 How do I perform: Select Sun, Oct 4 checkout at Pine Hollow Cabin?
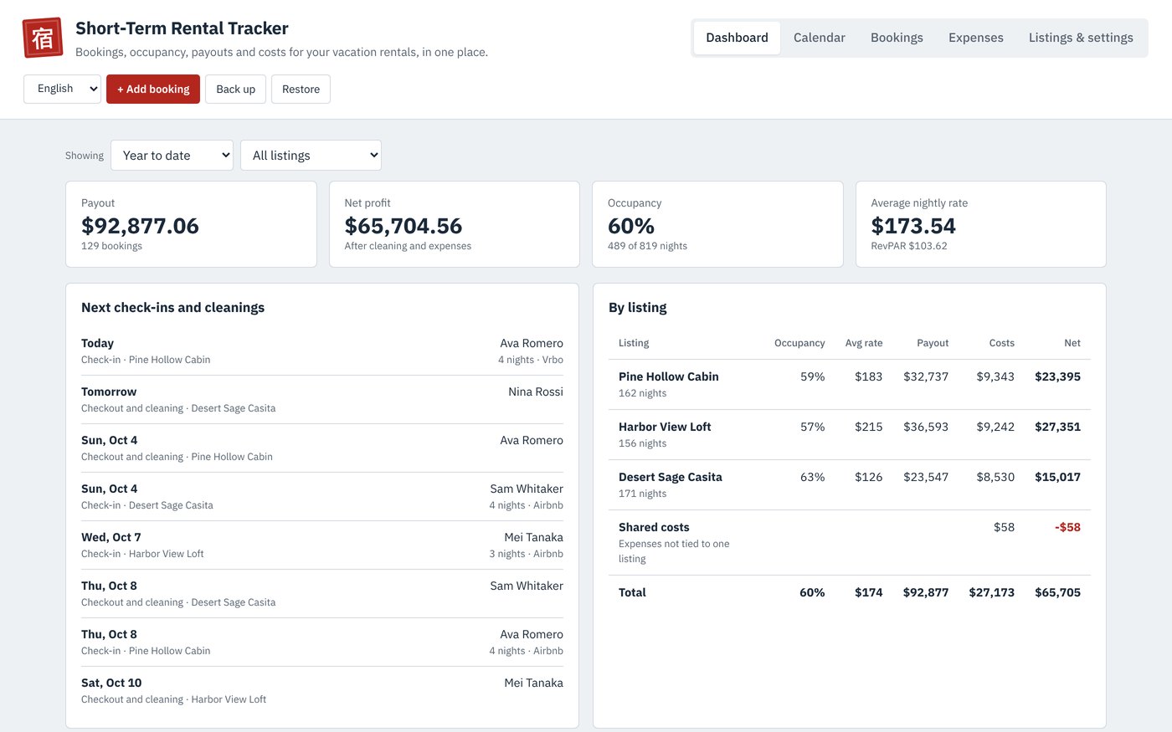point(322,448)
